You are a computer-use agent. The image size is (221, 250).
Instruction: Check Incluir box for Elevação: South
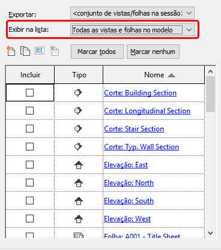[x=29, y=201]
